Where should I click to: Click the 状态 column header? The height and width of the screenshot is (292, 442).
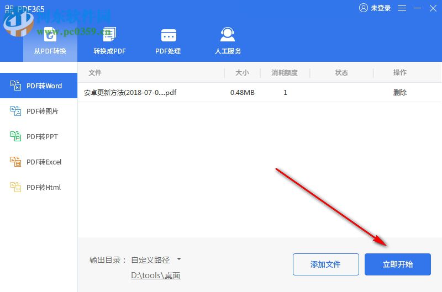tap(341, 73)
